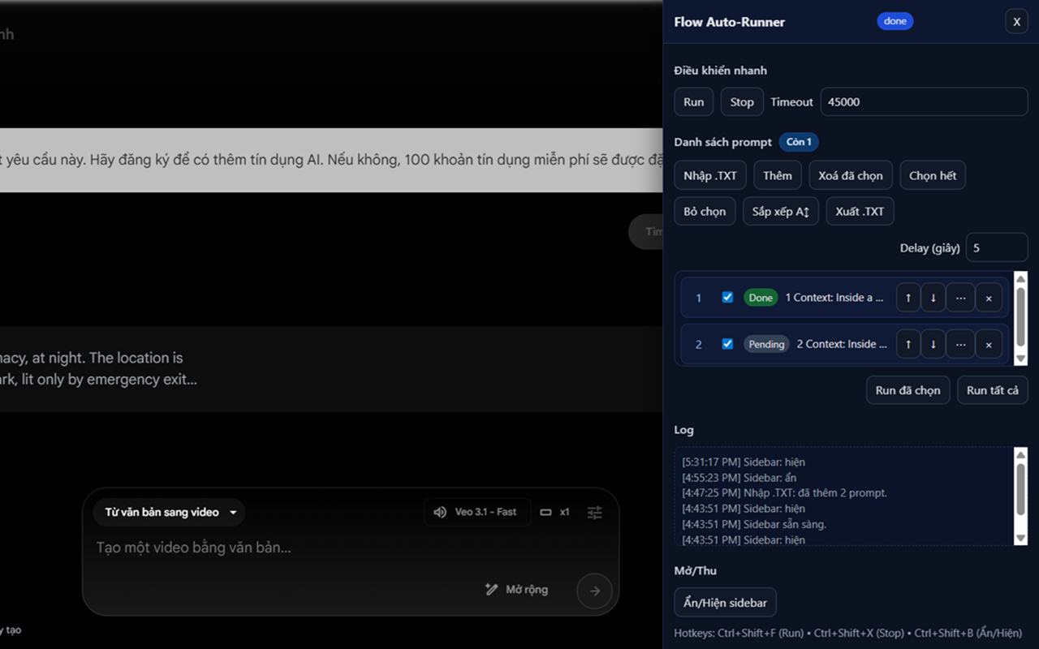Import prompts with Nhập .TXT

coord(710,175)
